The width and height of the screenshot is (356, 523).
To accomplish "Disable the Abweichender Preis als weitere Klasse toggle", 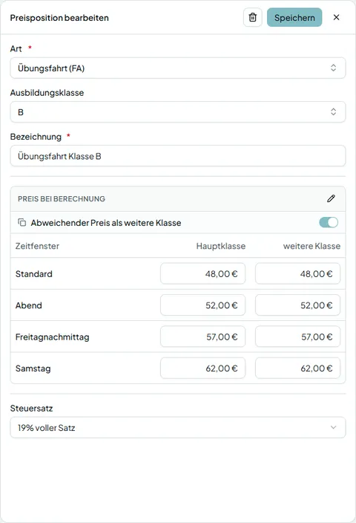I will [x=329, y=222].
